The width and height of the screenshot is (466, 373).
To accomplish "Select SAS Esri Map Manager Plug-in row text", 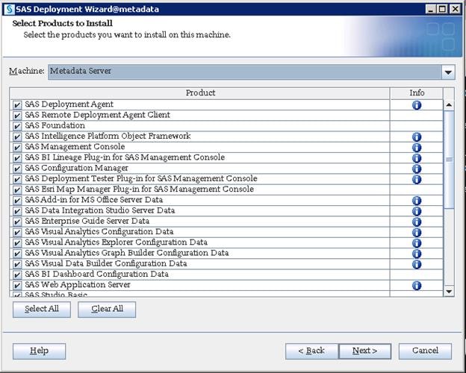I will (x=140, y=189).
